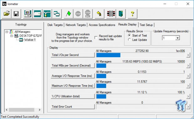Switch to the Disk Targets tab

pyautogui.click(x=55, y=25)
